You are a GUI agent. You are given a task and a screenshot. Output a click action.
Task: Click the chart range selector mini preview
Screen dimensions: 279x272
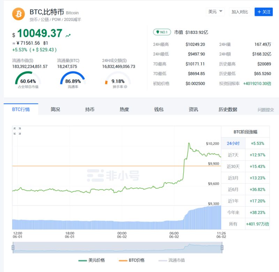tap(118, 248)
